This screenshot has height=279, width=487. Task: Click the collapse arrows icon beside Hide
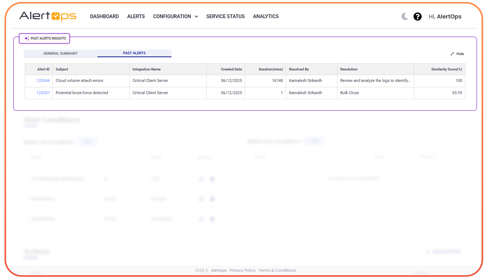452,54
